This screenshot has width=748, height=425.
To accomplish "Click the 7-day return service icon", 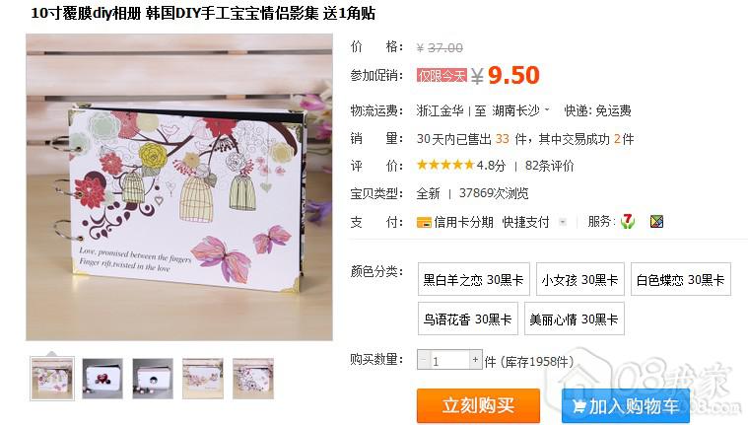I will 628,221.
